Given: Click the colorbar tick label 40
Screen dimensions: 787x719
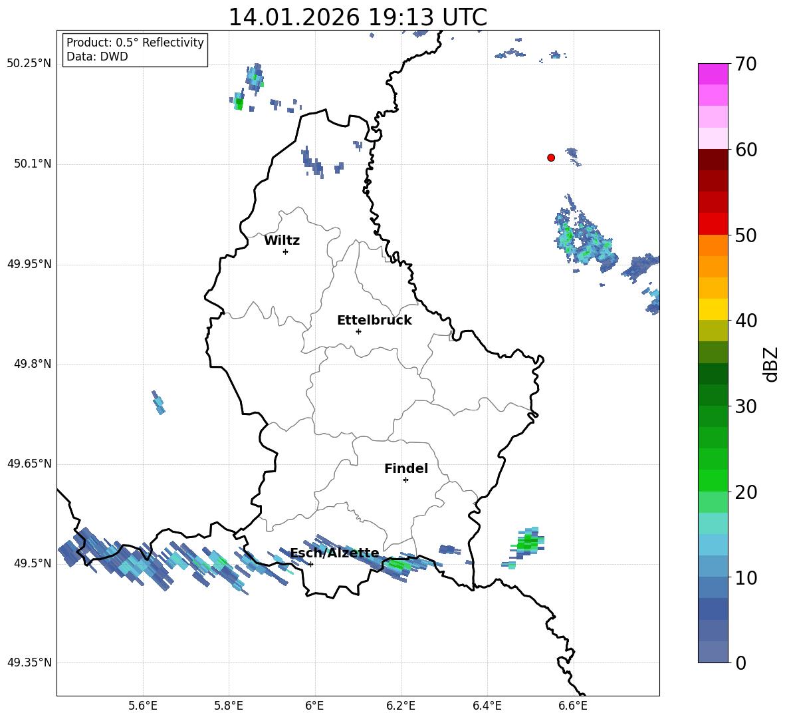Looking at the screenshot, I should tap(746, 321).
